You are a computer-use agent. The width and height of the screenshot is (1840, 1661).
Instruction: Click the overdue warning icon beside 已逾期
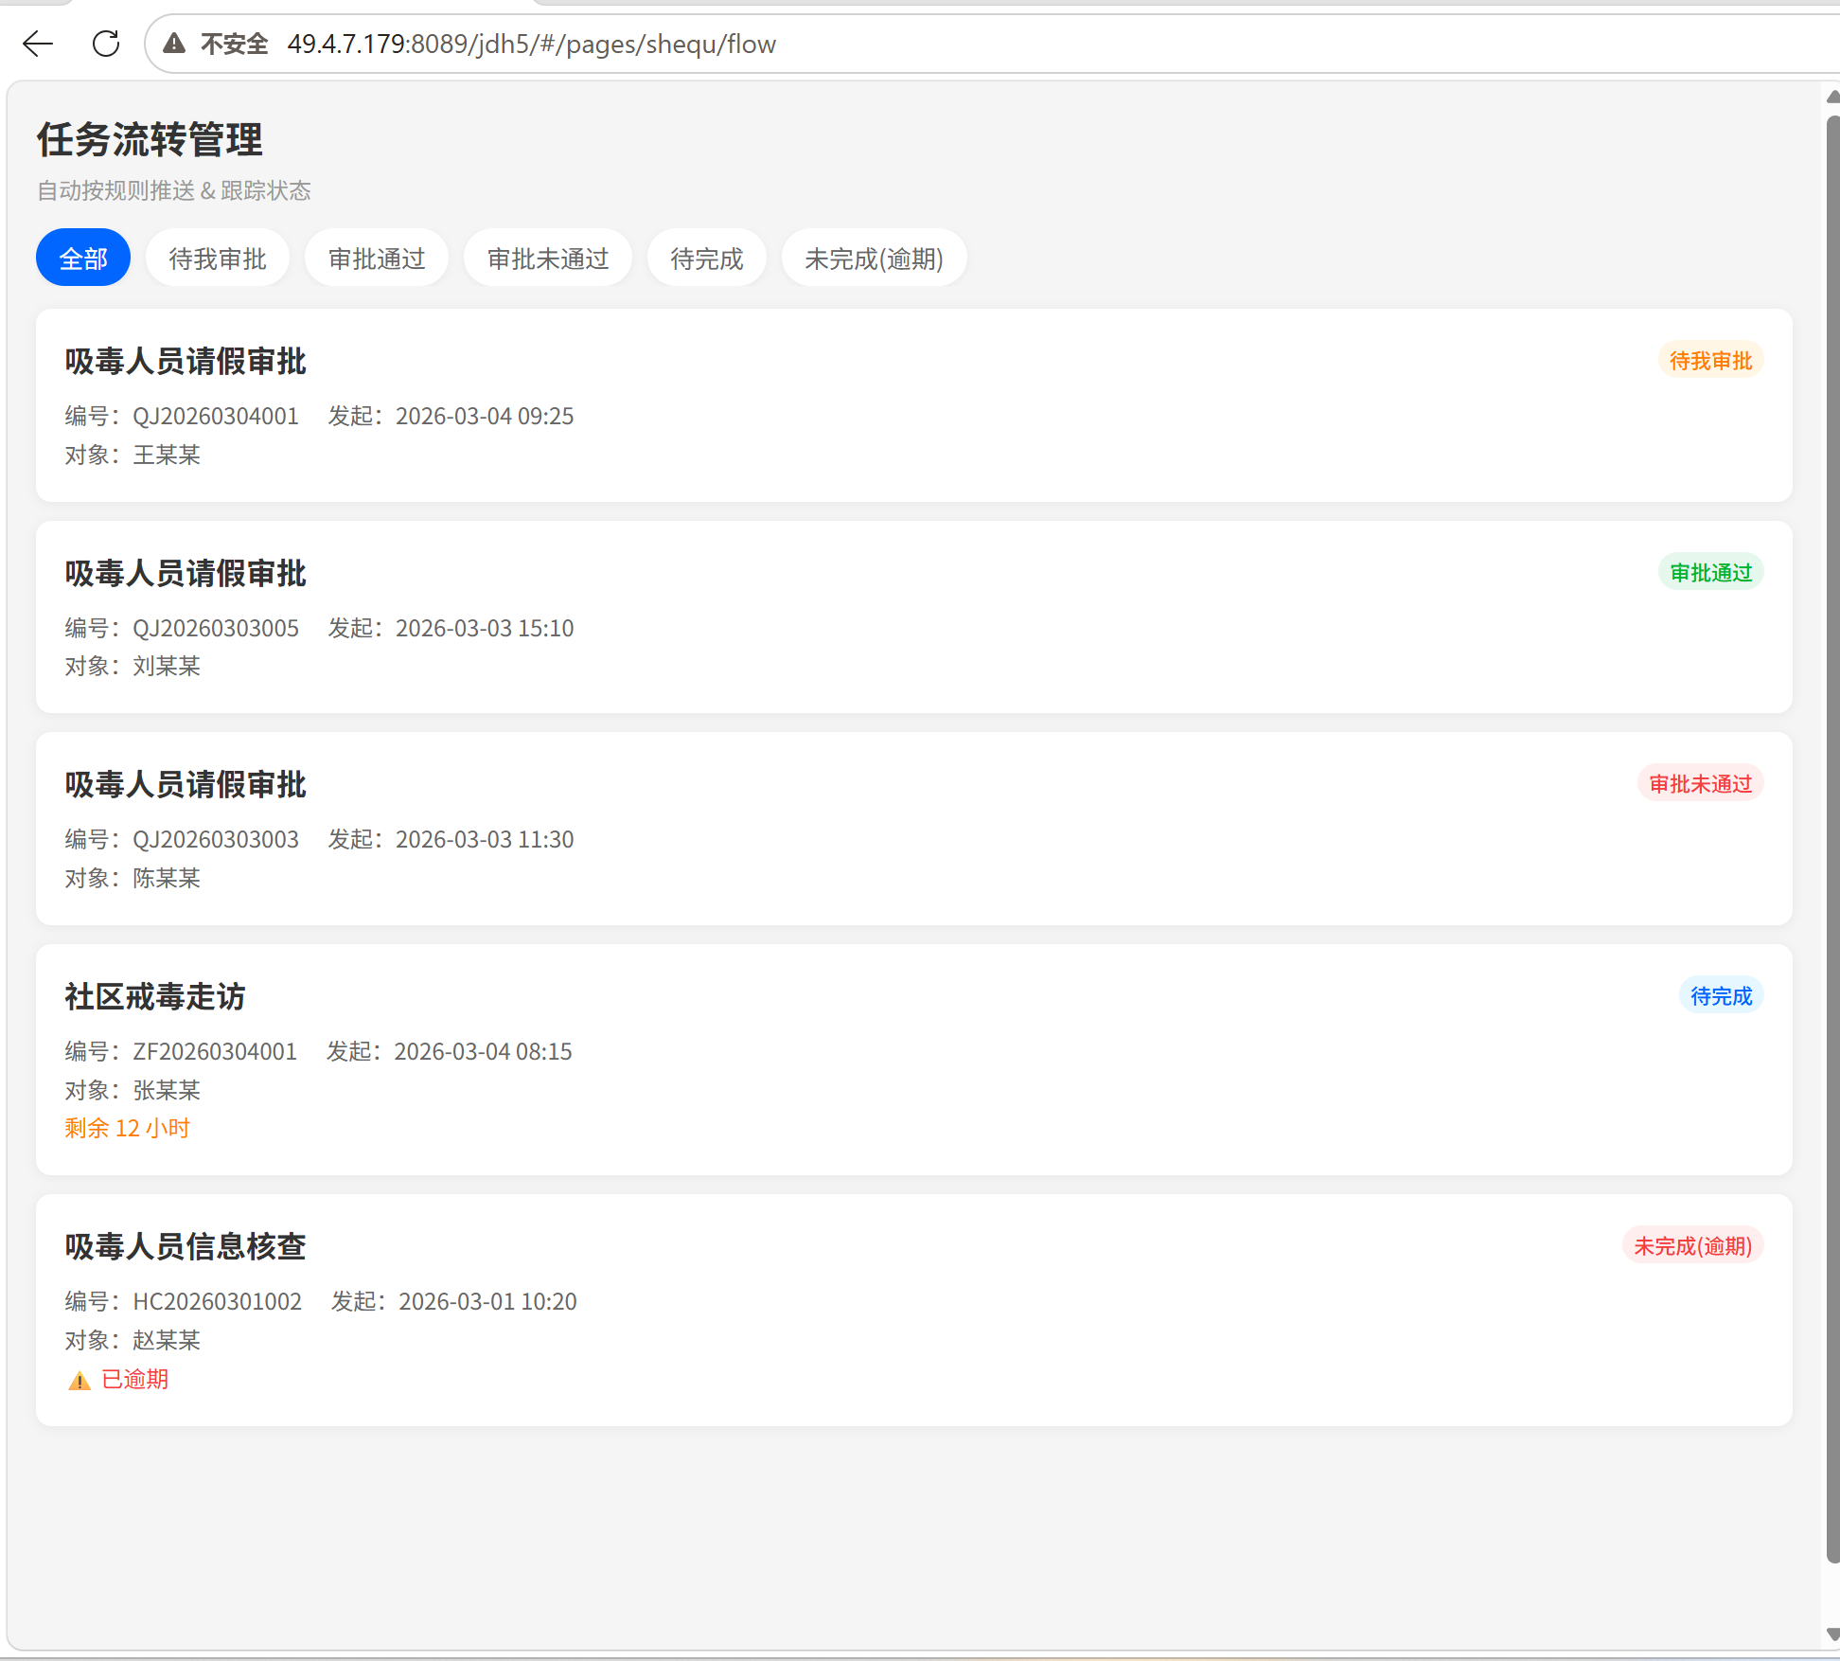pyautogui.click(x=80, y=1381)
